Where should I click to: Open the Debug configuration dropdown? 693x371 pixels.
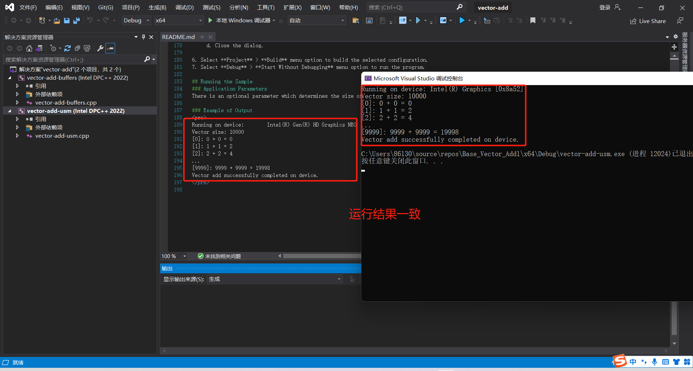[135, 21]
